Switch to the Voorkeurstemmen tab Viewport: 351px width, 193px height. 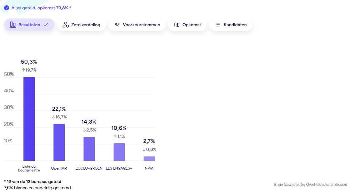137,25
